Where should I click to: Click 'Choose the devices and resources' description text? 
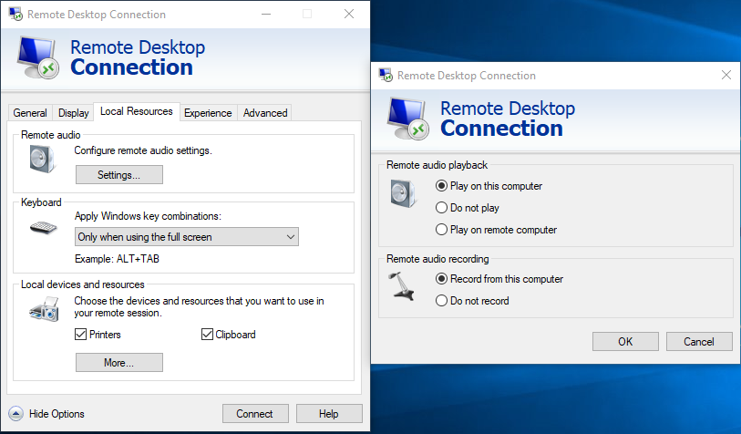[x=199, y=306]
